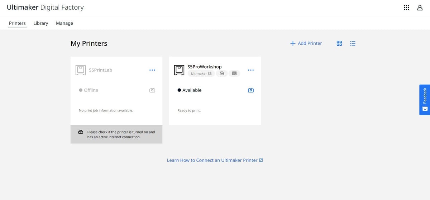The width and height of the screenshot is (430, 200).
Task: Go to the Manage tab
Action: (x=64, y=23)
